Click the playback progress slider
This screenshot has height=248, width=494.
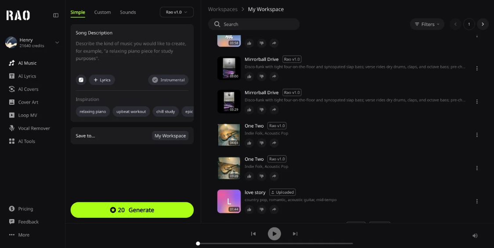click(275, 244)
